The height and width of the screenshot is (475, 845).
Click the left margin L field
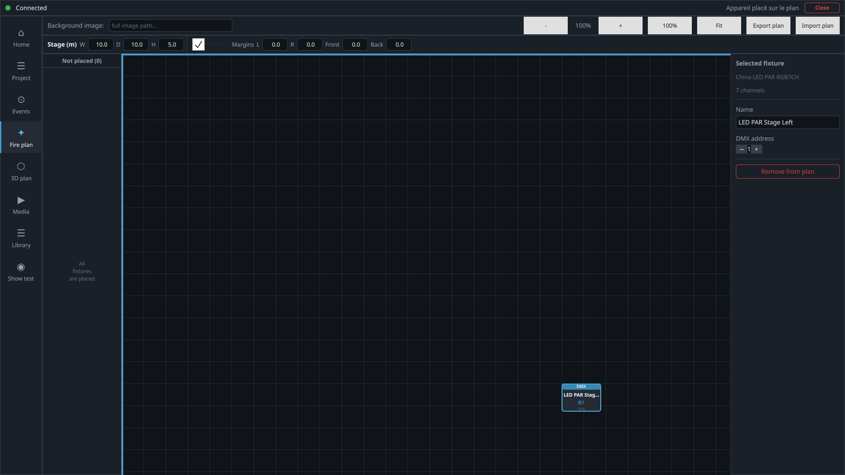(275, 44)
